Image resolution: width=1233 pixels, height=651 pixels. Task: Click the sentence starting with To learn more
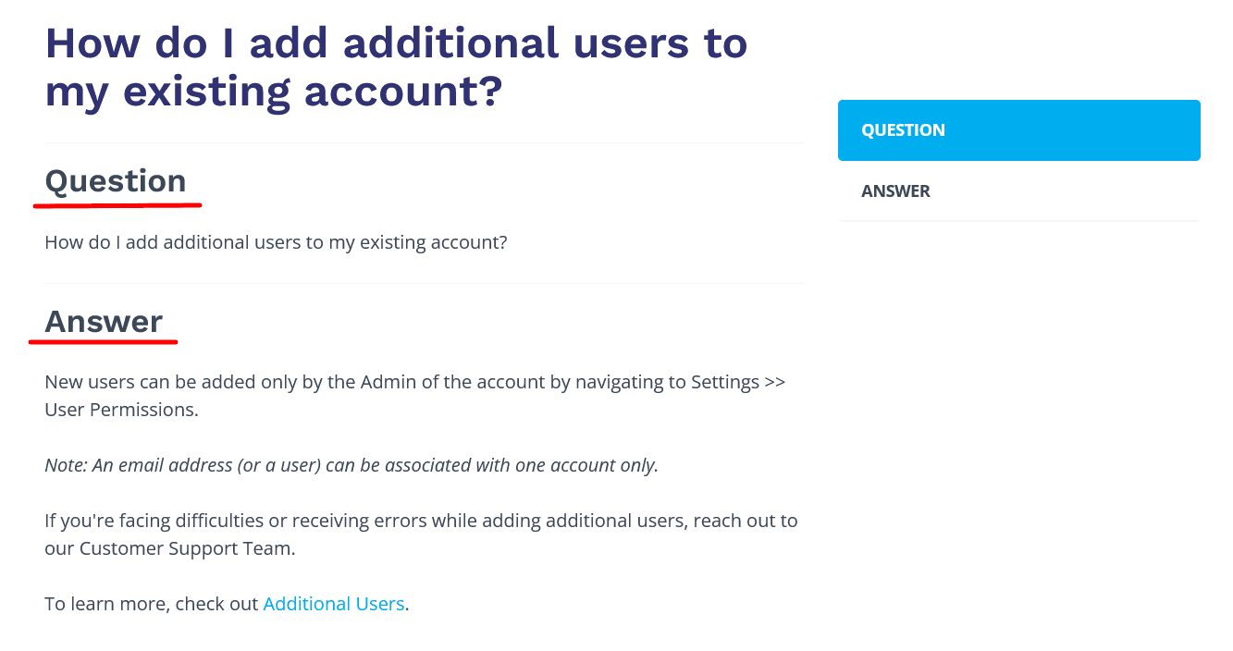point(225,603)
